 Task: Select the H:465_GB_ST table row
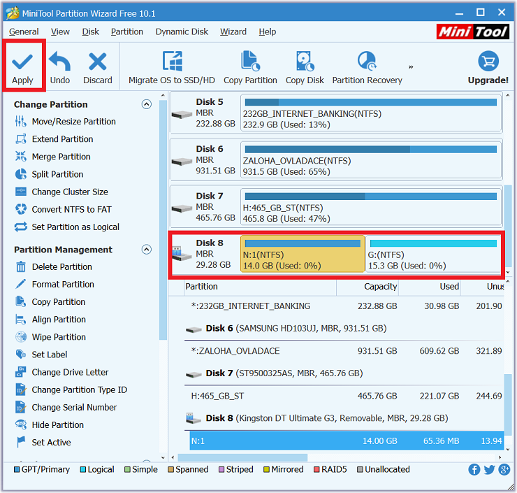pyautogui.click(x=344, y=396)
